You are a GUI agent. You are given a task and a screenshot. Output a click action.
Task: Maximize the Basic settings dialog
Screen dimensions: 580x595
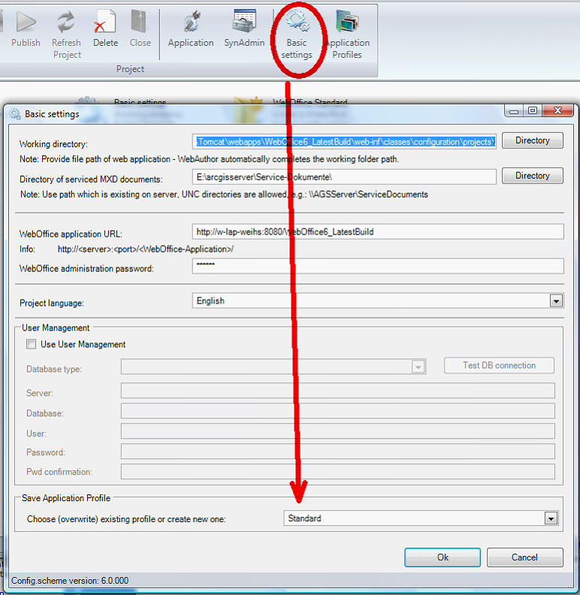tap(533, 110)
